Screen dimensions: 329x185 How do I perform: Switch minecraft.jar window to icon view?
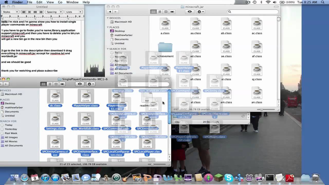click(x=153, y=12)
